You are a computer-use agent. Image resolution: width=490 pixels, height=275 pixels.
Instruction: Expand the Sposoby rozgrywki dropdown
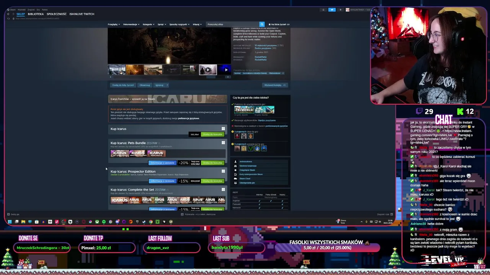(180, 24)
